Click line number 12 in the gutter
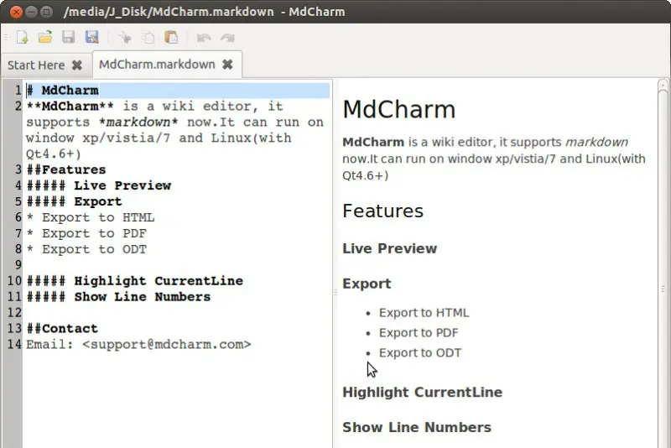Image resolution: width=671 pixels, height=448 pixels. click(x=14, y=312)
